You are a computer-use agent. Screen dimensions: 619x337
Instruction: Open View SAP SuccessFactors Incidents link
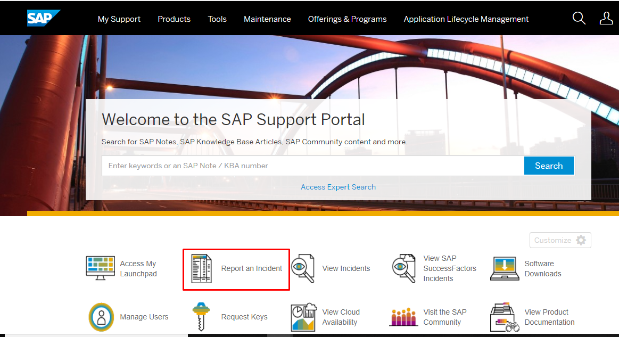click(x=450, y=268)
